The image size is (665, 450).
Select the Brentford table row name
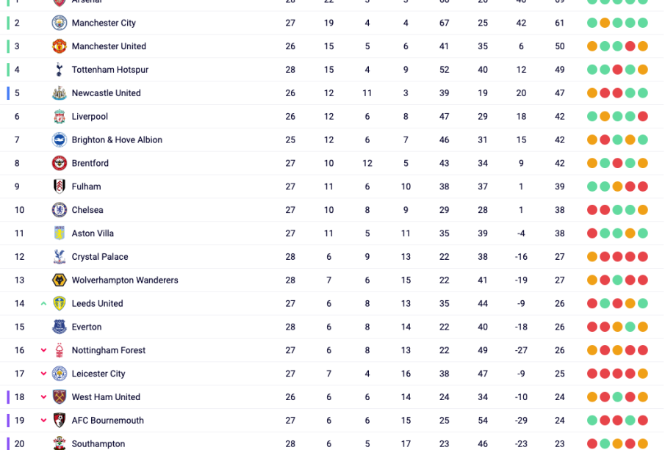(x=90, y=163)
